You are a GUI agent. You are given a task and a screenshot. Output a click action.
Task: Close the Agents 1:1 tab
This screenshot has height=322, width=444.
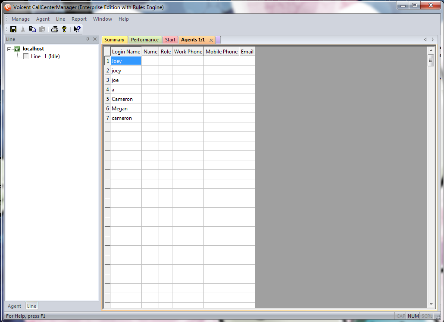coord(211,40)
